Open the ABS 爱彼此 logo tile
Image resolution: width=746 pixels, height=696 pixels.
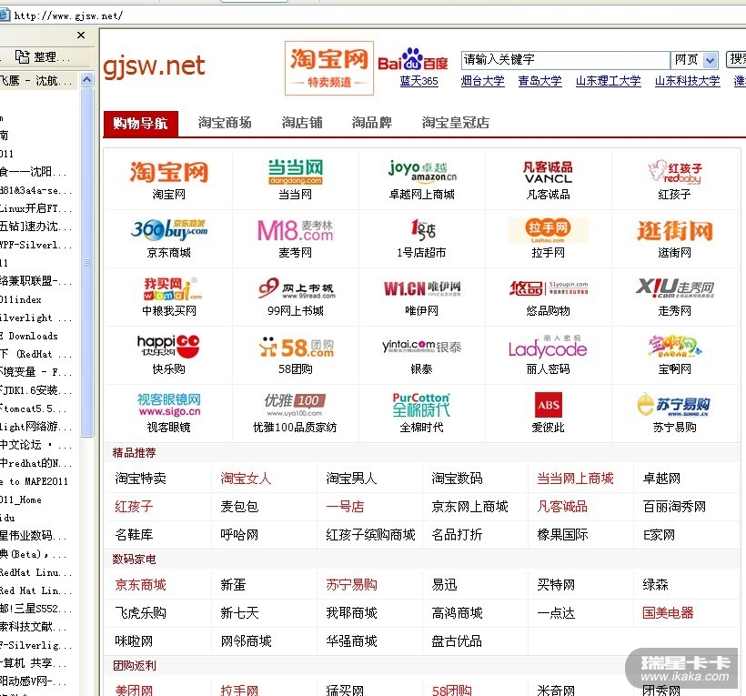(548, 405)
